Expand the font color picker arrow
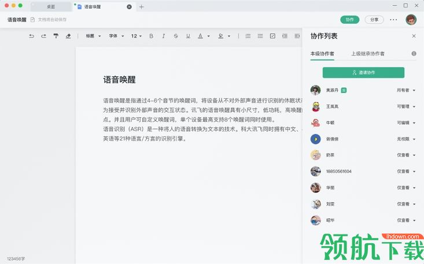The height and width of the screenshot is (264, 424). click(x=208, y=36)
